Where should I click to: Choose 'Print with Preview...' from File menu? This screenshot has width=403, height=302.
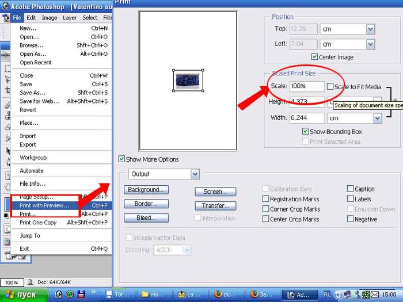coord(62,205)
